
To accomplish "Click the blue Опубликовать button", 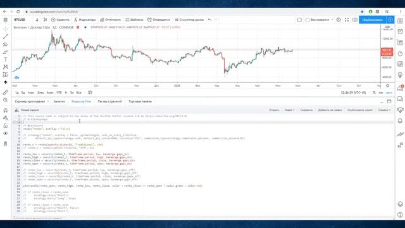I will click(x=372, y=20).
